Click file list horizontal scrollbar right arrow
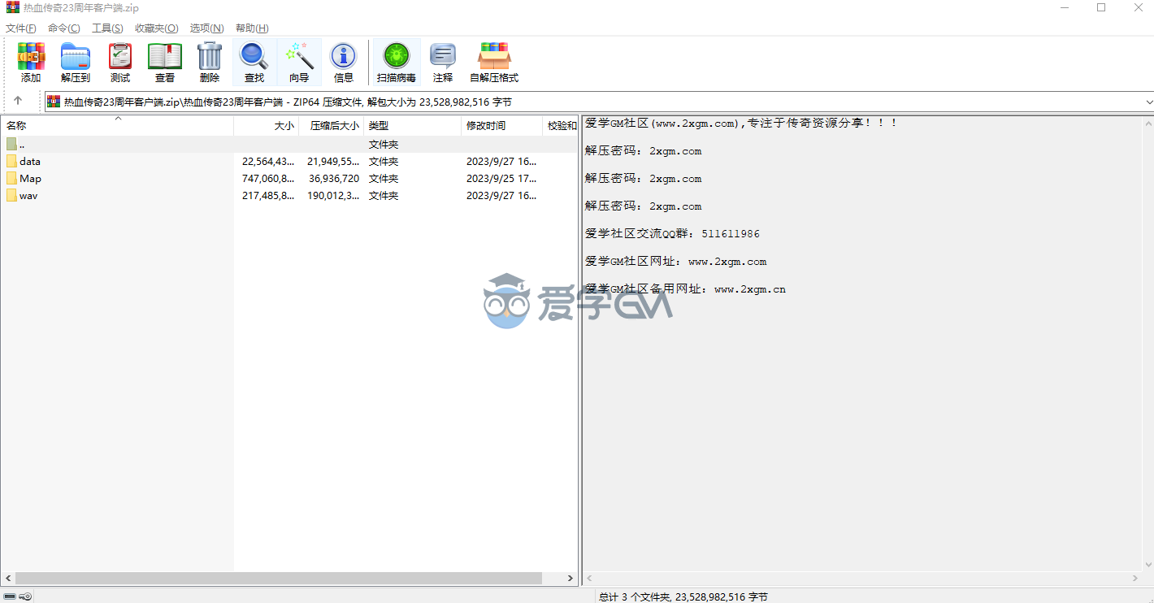The width and height of the screenshot is (1154, 603). pyautogui.click(x=571, y=578)
